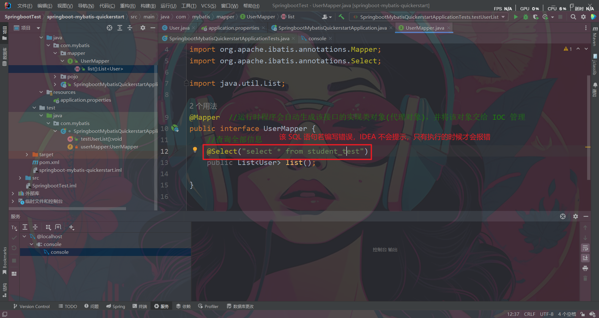Switch to SpringbootMybatisQuickerstartApplicationTests.java tab
Image resolution: width=599 pixels, height=318 pixels.
coord(229,39)
